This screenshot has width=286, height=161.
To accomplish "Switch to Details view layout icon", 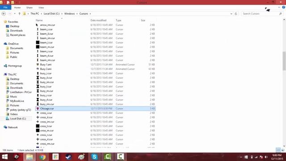I will click(278, 150).
